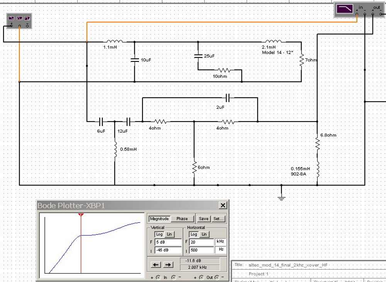Switch Bode Plotter to Phase mode
The height and width of the screenshot is (282, 386).
tap(182, 219)
